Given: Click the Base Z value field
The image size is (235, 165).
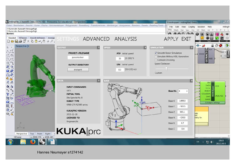Looking at the screenshot, I should (x=182, y=112).
